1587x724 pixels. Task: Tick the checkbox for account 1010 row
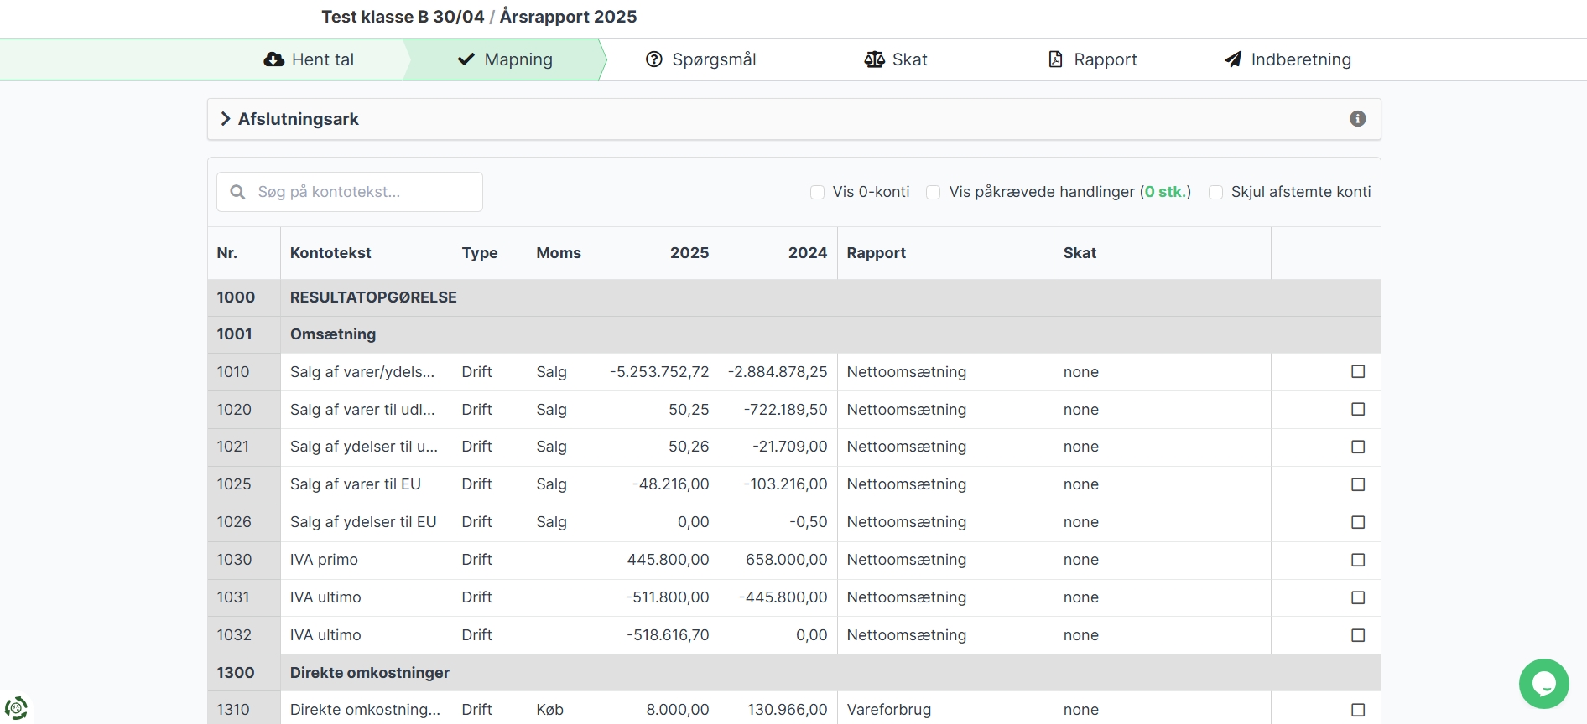[x=1358, y=372]
